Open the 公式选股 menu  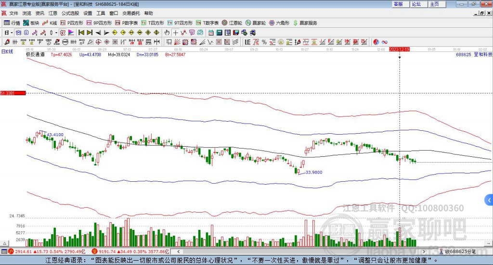70,13
